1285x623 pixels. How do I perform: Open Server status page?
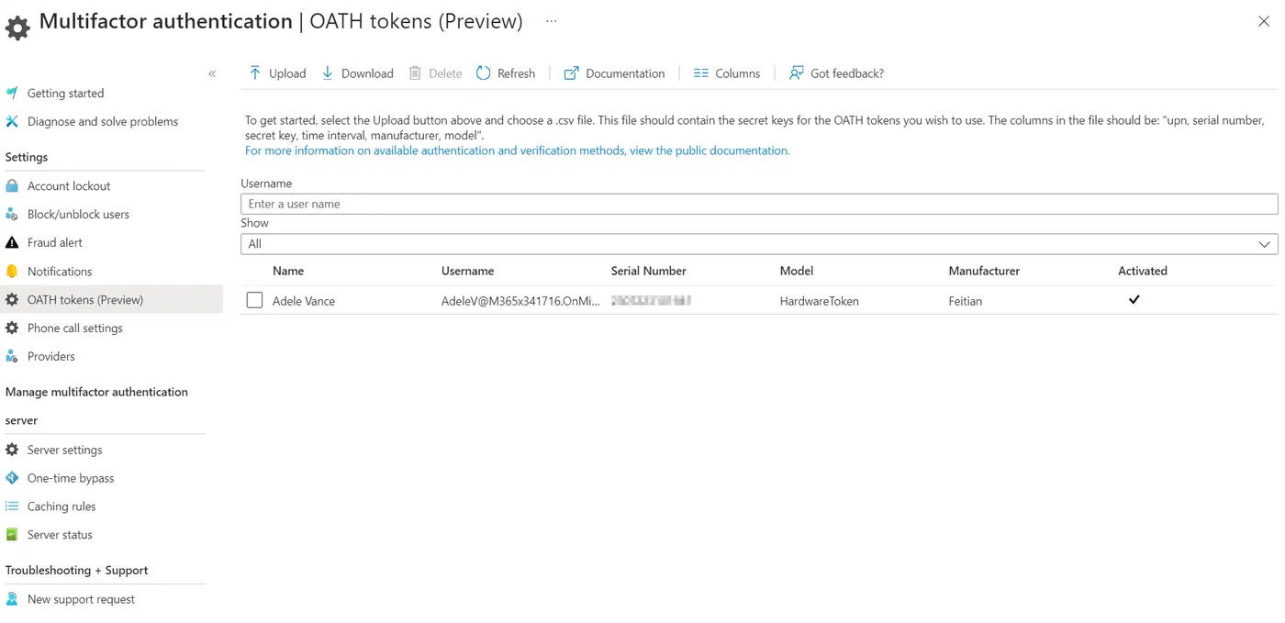[60, 535]
